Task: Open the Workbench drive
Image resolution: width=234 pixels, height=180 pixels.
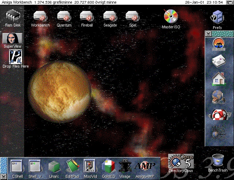Action: [x=40, y=17]
